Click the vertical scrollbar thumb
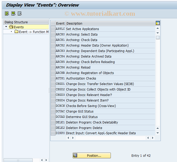The image size is (177, 162). (158, 37)
